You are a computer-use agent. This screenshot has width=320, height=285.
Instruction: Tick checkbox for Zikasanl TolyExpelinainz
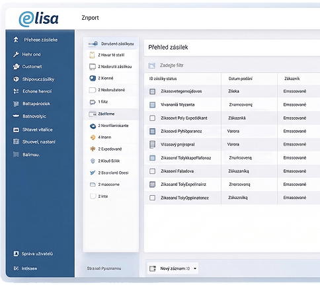[x=152, y=184]
